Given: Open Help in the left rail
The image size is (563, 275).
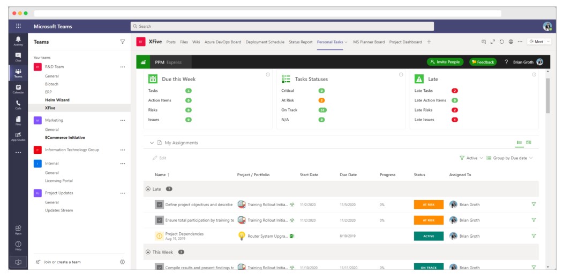Looking at the screenshot, I should pyautogui.click(x=18, y=246).
